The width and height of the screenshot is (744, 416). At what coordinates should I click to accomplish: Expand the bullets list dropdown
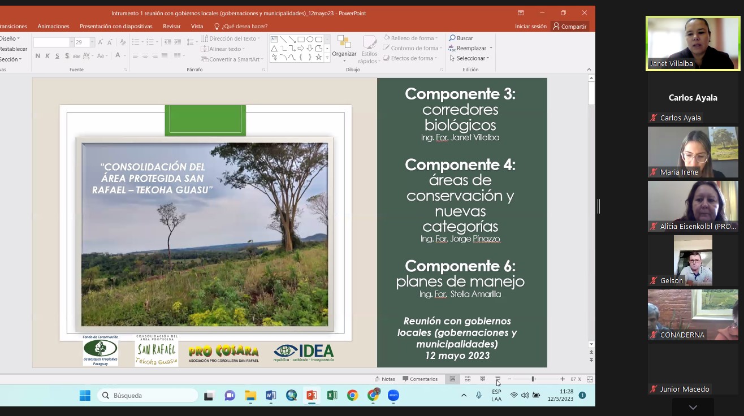pyautogui.click(x=142, y=42)
